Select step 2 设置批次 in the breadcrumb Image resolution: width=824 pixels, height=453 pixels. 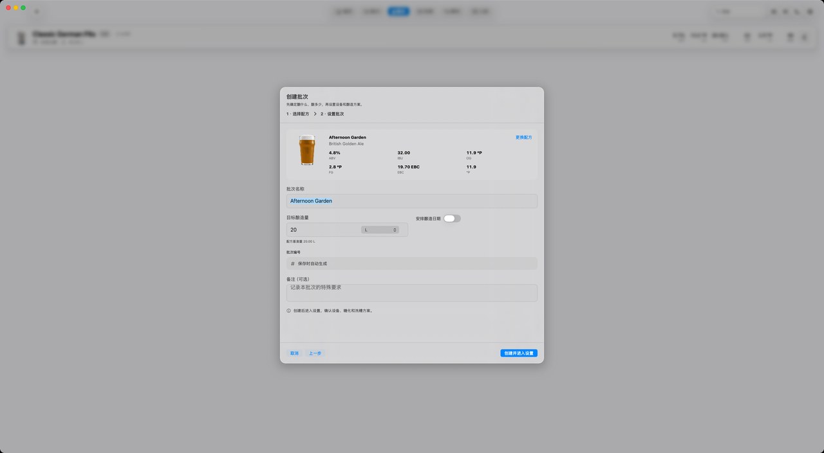point(332,114)
